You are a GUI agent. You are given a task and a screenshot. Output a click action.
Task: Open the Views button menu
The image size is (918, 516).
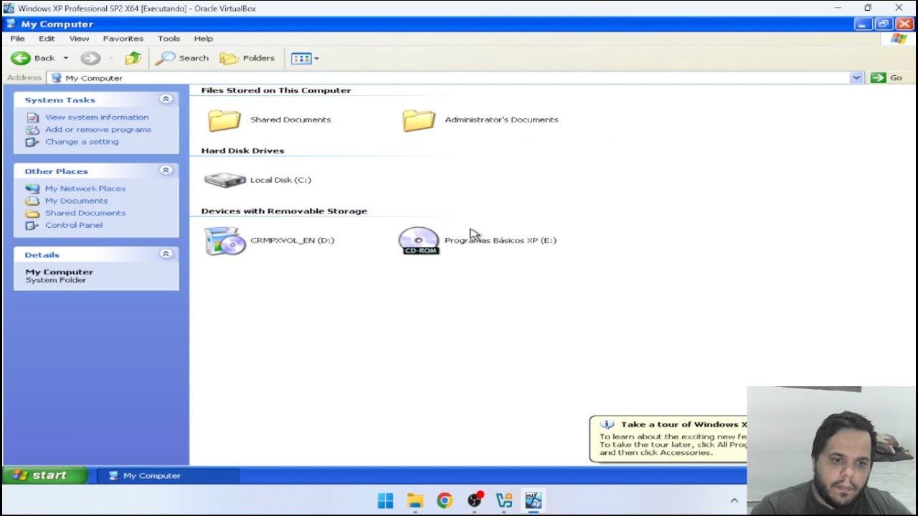[306, 58]
